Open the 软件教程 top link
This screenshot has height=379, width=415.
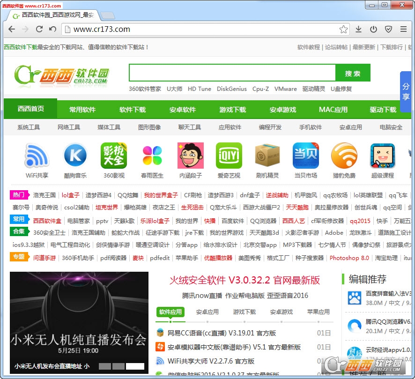click(309, 47)
